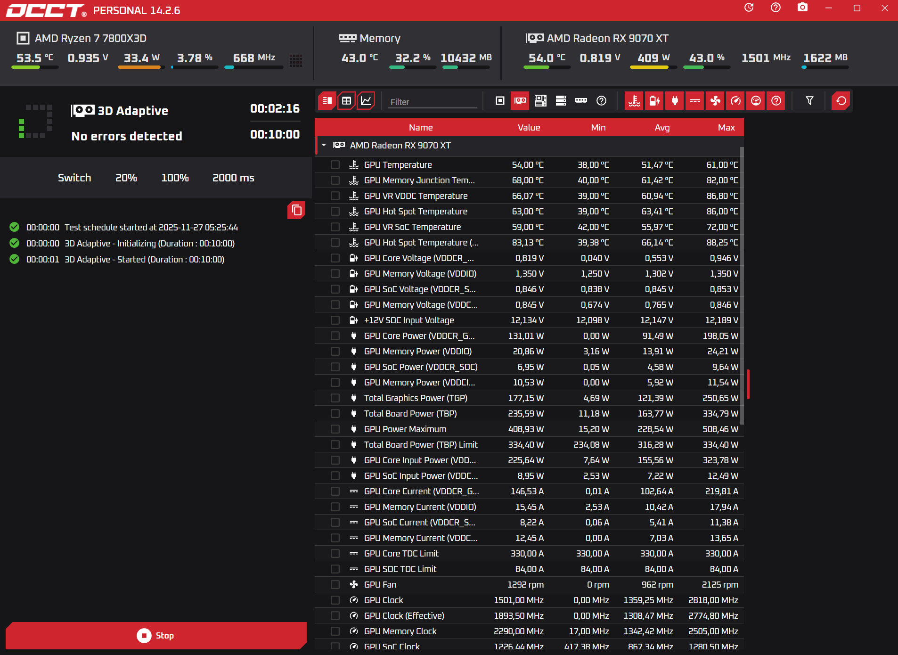Copy the test log to clipboard
This screenshot has height=655, width=898.
296,210
